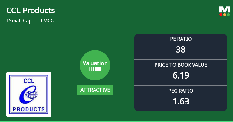Click the PEG ratio value 1.63
233x122 pixels.
tap(181, 101)
